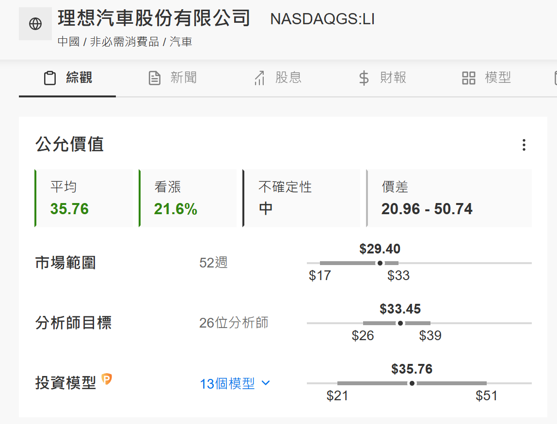Go to the 股息 tab

(x=277, y=78)
